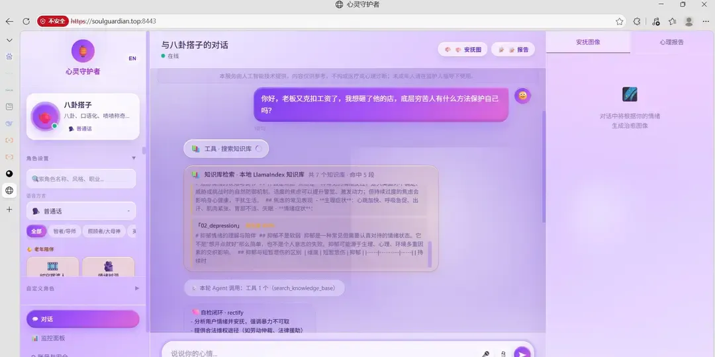Click the 与八卦搭子的对话 title

[195, 45]
